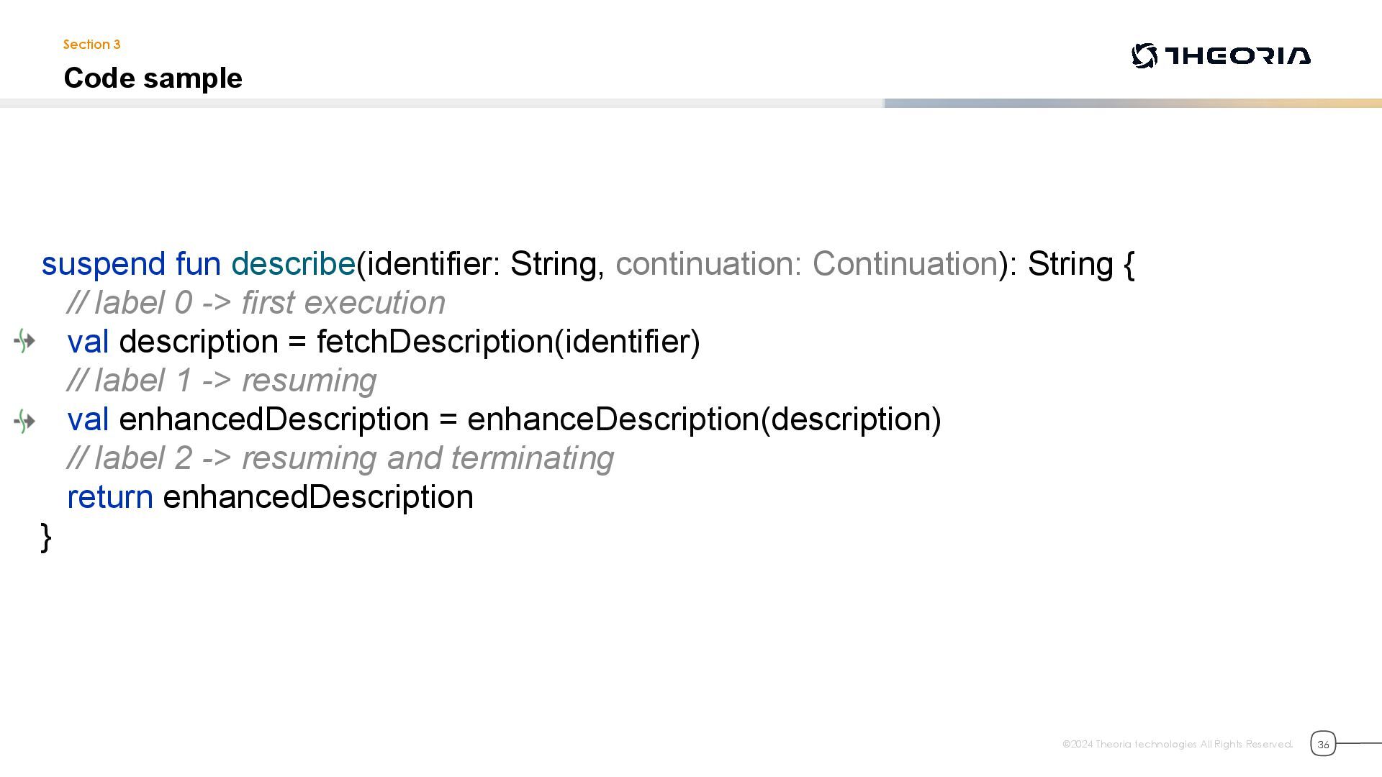Click the THEORIA wordmark text

[1237, 56]
